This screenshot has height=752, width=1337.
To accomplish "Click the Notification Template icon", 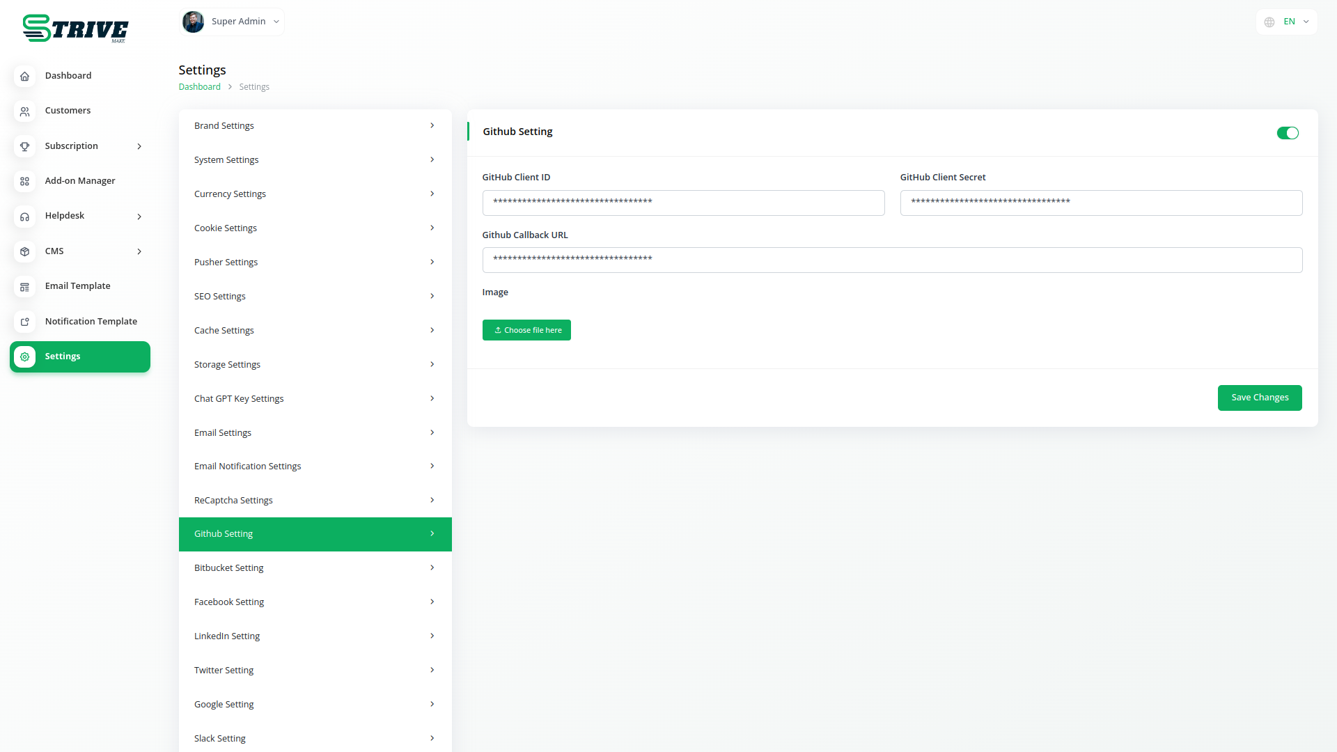I will pyautogui.click(x=24, y=322).
